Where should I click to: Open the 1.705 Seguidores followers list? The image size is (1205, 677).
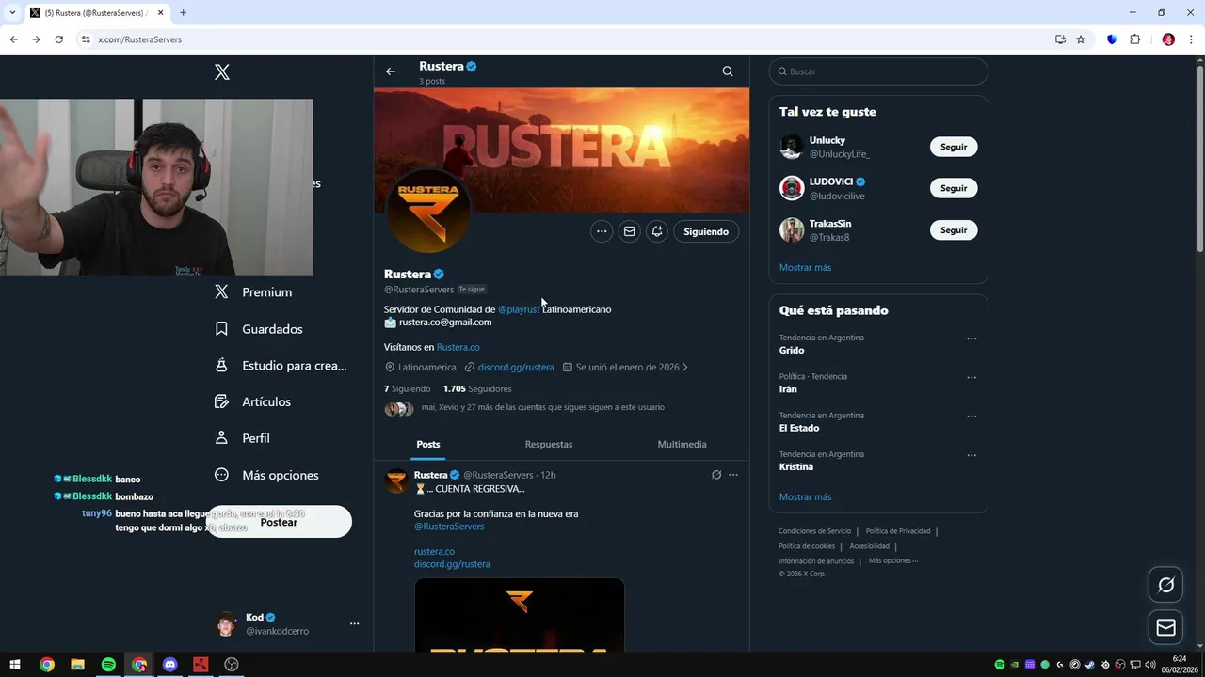[477, 388]
